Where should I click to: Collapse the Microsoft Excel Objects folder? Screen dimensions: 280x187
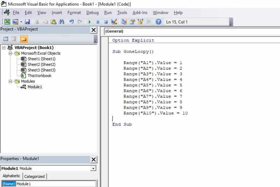coord(10,53)
